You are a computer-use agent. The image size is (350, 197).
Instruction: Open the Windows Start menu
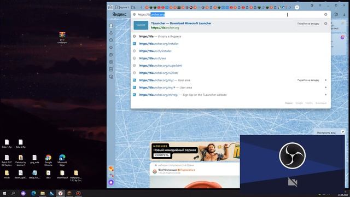coord(4,193)
